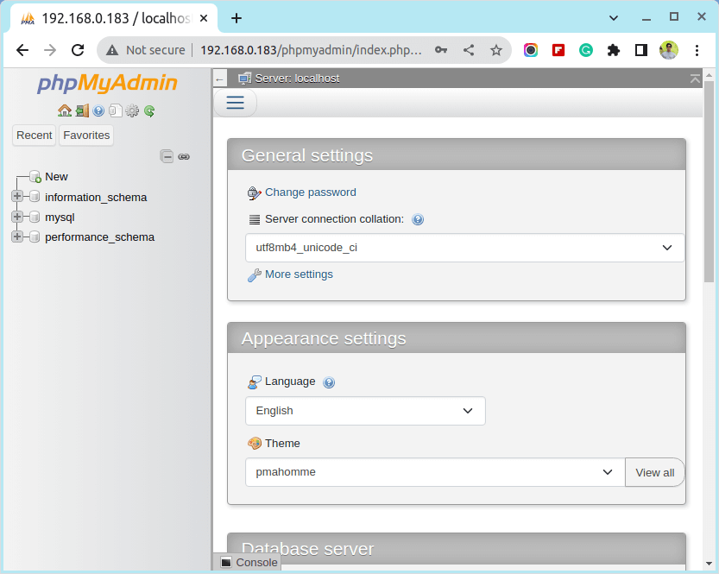Open the More settings link
This screenshot has height=574, width=719.
[299, 274]
